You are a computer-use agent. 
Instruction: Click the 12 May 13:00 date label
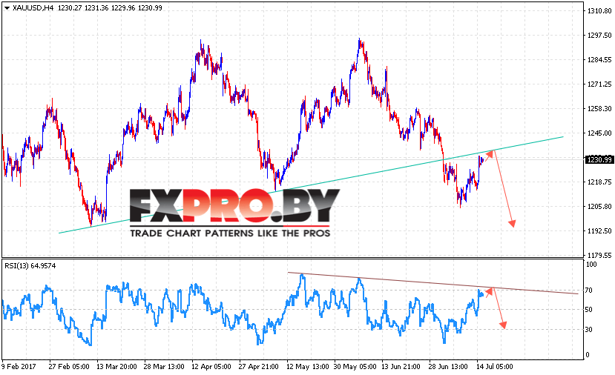[x=307, y=367]
